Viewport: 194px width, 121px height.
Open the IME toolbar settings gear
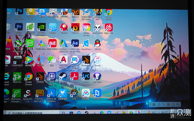[x=178, y=105]
